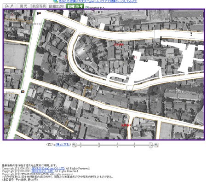The height and width of the screenshot is (182, 207).
Task: Click the zoom-out magnifier icon
Action: (75, 145)
